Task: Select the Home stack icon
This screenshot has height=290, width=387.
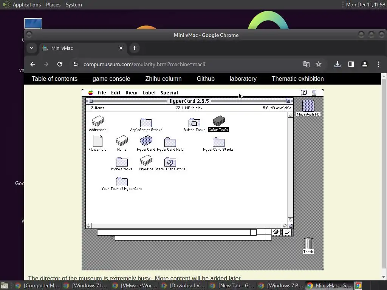Action: tap(122, 140)
